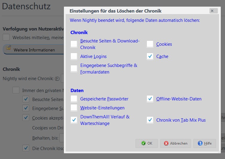Toggle Websites mitteilen tracking checkbox
Screen dimensions: 225x159
click(x=6, y=38)
